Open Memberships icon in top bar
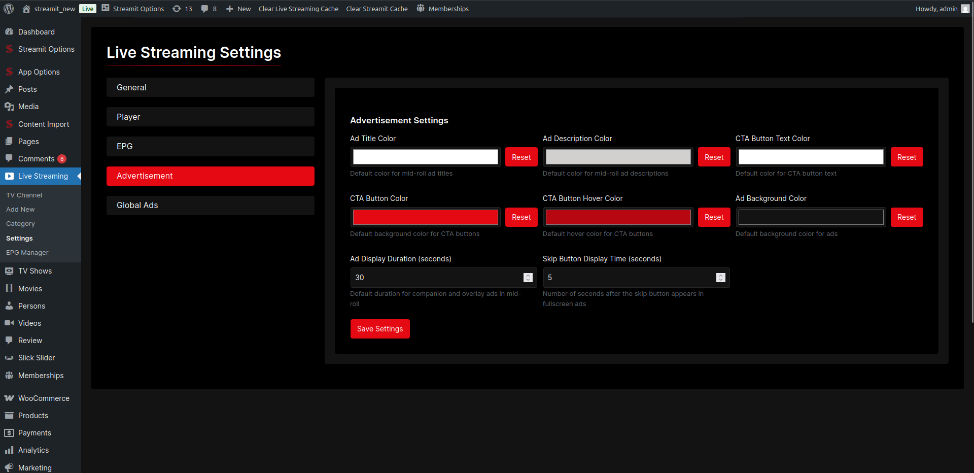The height and width of the screenshot is (473, 974). tap(421, 8)
